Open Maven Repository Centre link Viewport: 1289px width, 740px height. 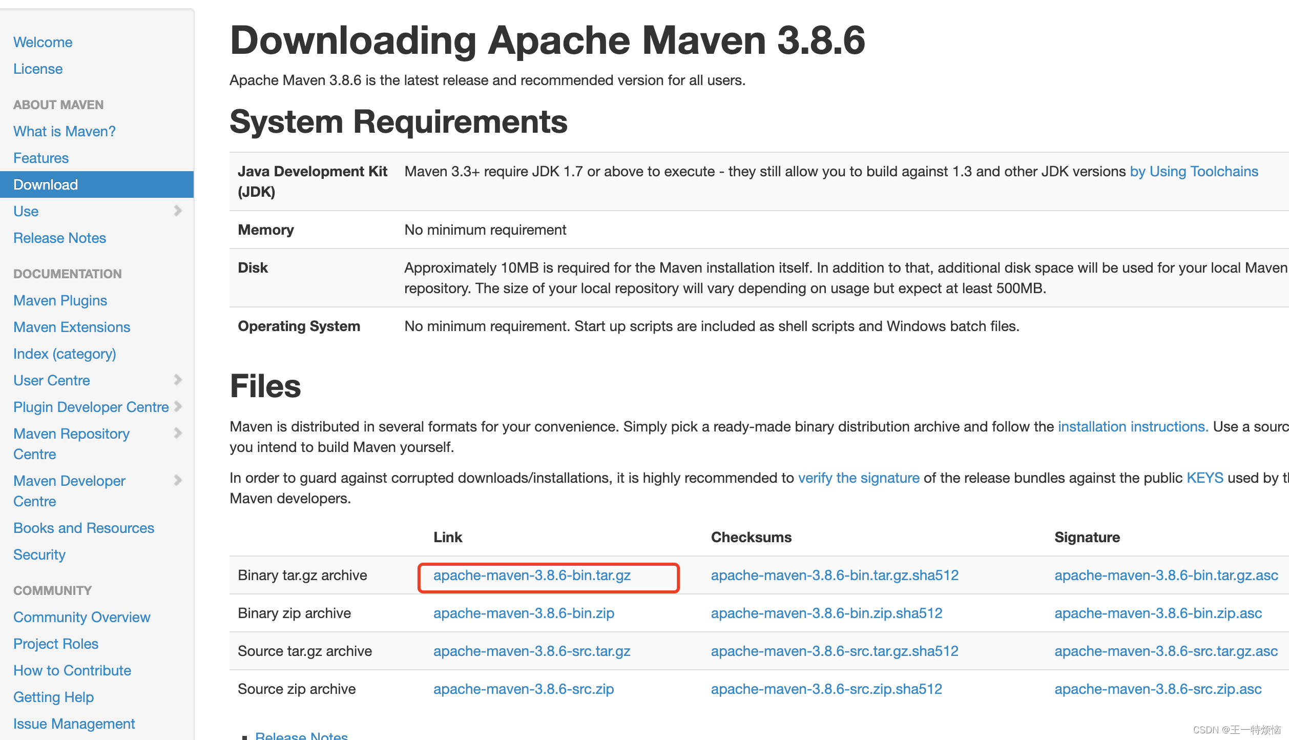pos(71,444)
